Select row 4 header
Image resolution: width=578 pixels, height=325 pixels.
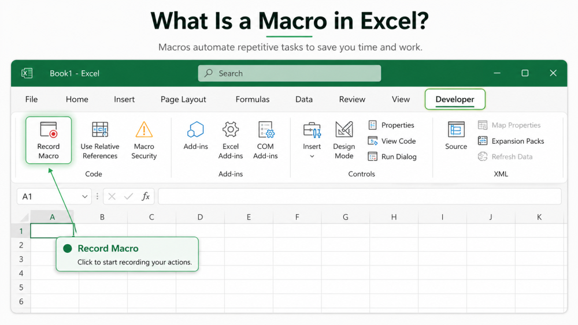pos(21,273)
